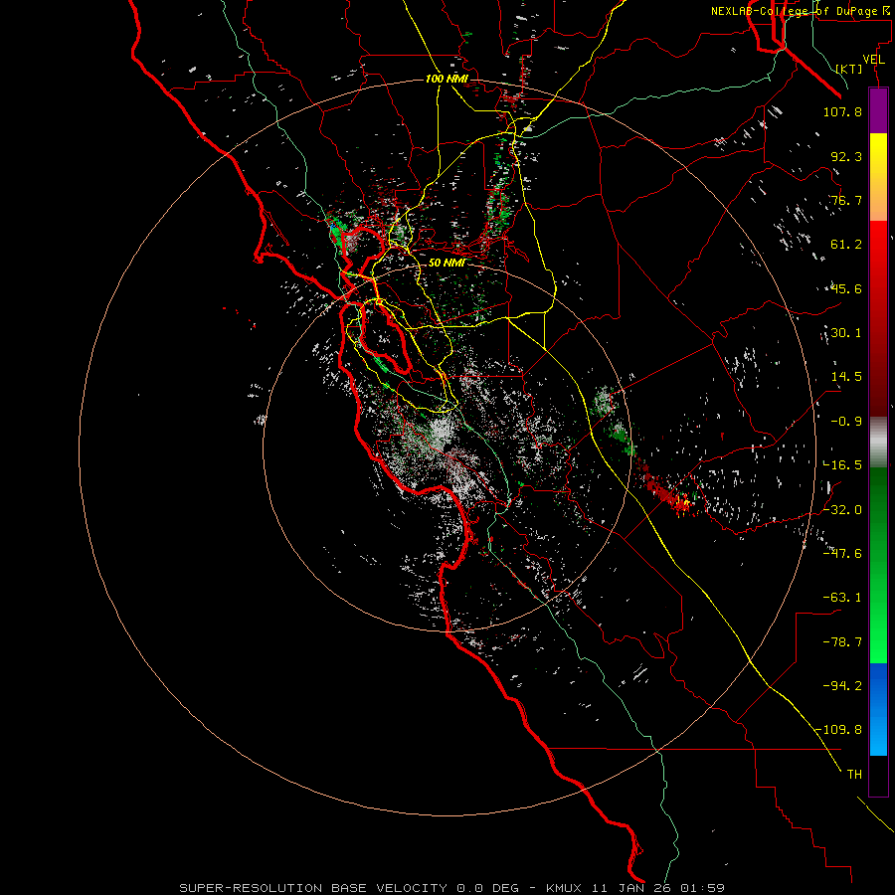Select the 76.7 velocity scale value
The image size is (895, 895).
[846, 200]
